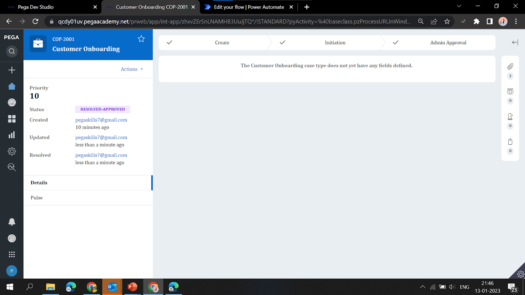Open the browser Extensions puzzle icon
Image resolution: width=525 pixels, height=295 pixels.
coord(476,21)
